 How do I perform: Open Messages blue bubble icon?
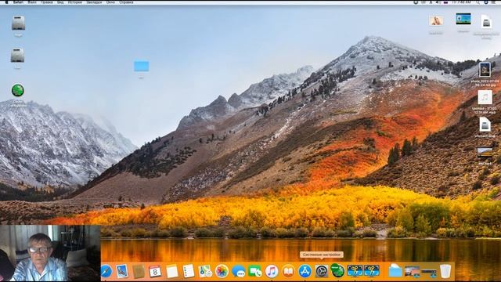[x=238, y=271]
